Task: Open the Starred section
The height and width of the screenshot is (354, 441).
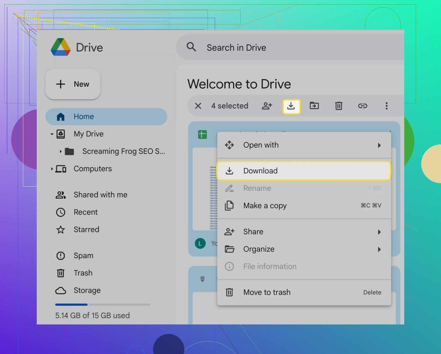Action: coord(86,229)
